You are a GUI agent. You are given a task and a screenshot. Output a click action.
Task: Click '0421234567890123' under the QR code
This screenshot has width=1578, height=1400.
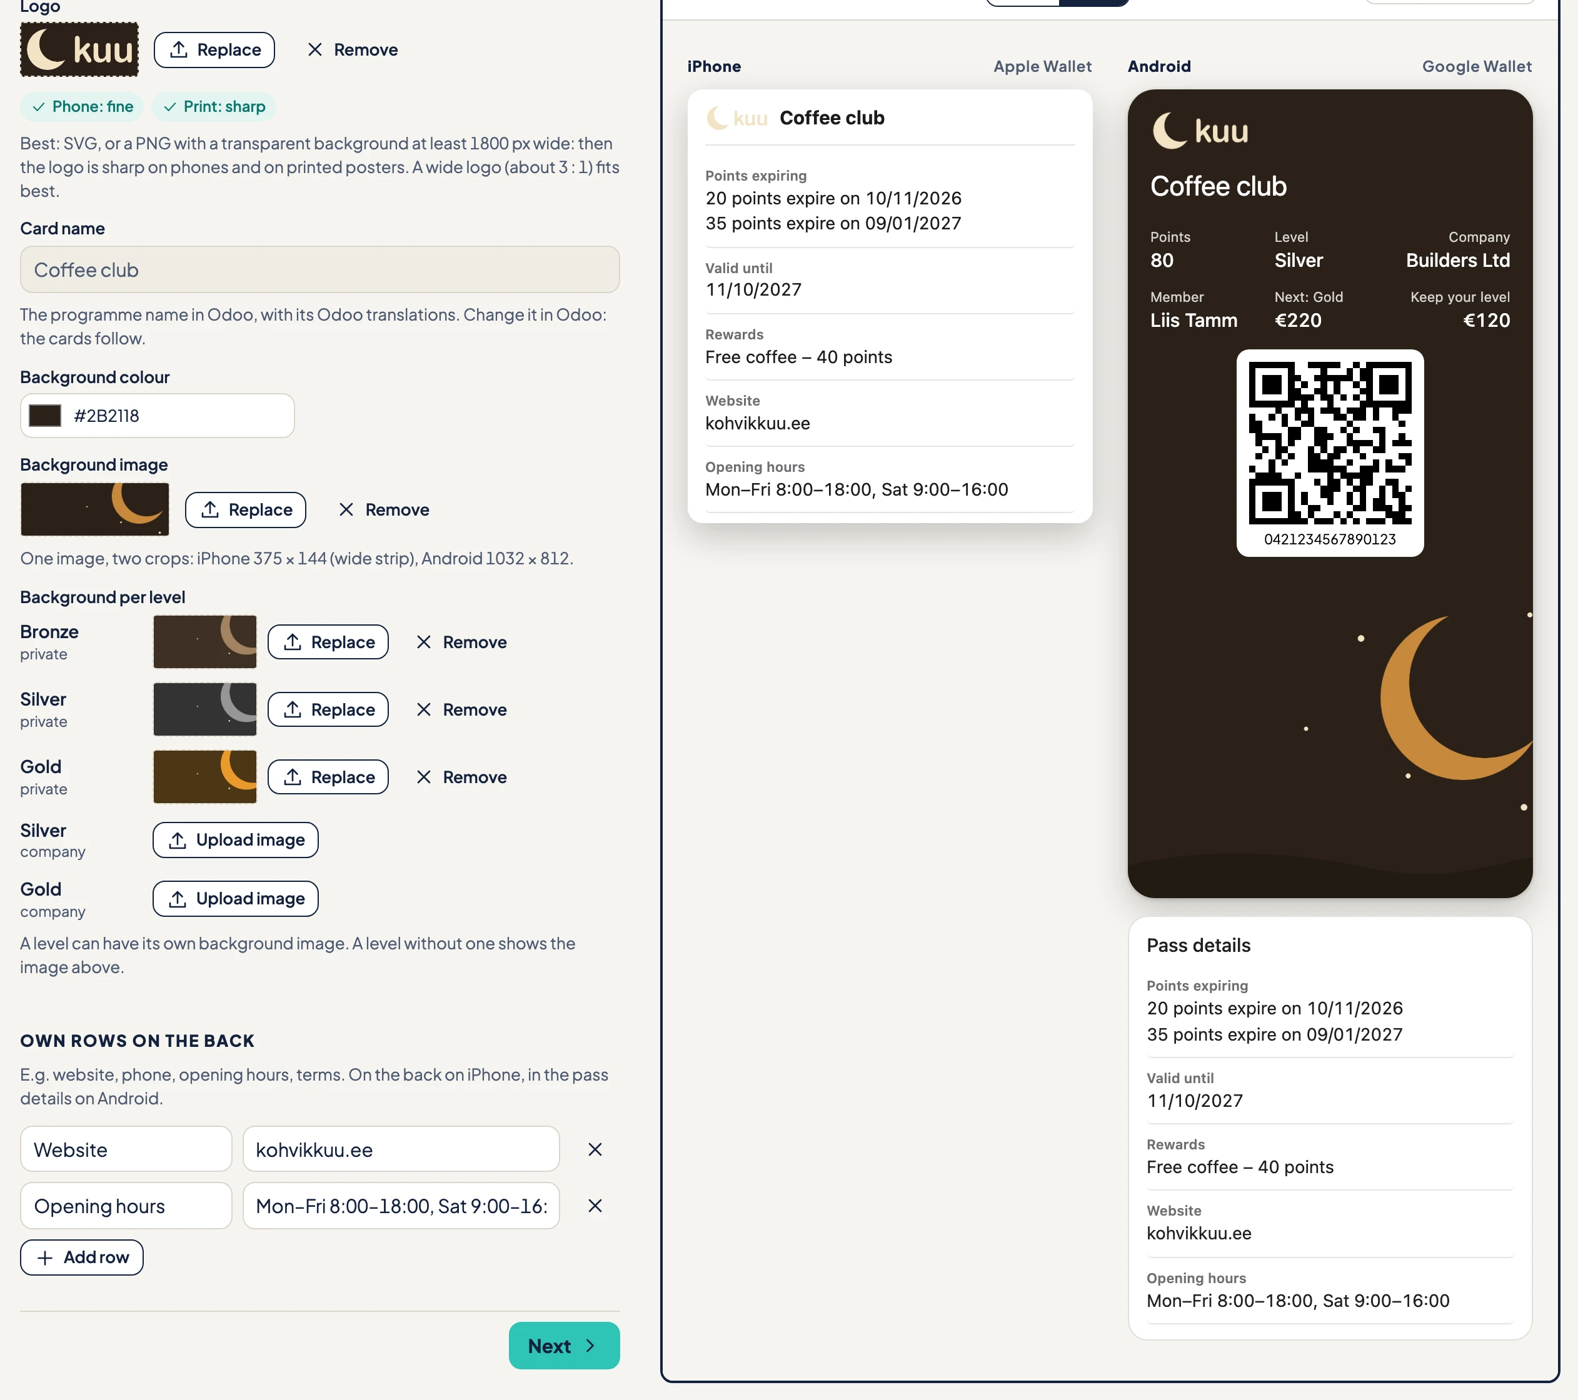[x=1329, y=539]
